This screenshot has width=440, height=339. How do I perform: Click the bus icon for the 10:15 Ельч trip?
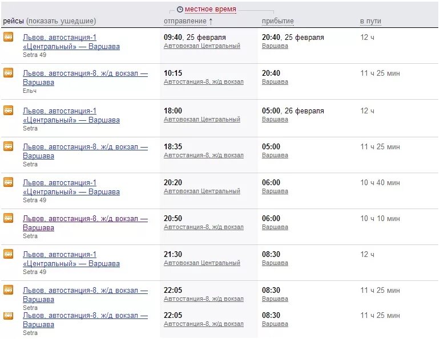point(8,73)
